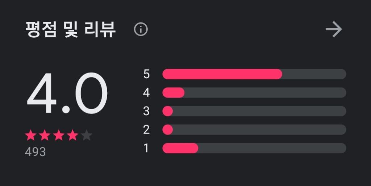Viewport: 371px width, 186px height.
Task: Click the second pink rating star
Action: click(x=45, y=135)
